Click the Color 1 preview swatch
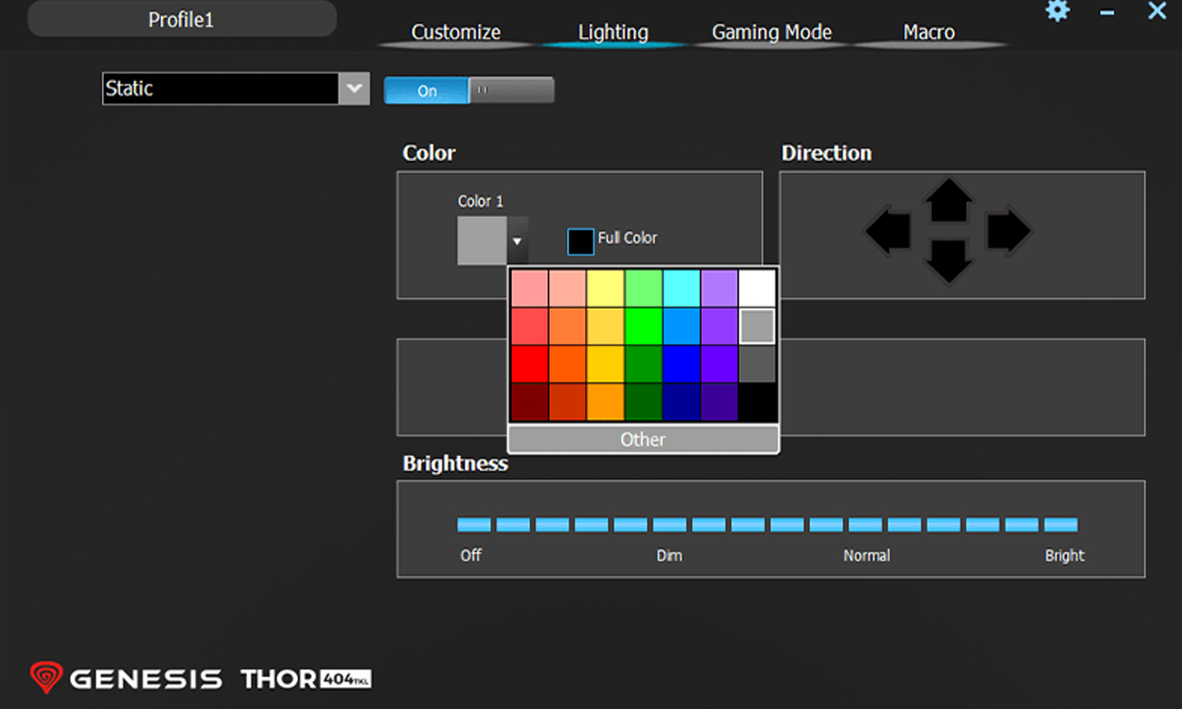This screenshot has width=1182, height=709. coord(482,241)
